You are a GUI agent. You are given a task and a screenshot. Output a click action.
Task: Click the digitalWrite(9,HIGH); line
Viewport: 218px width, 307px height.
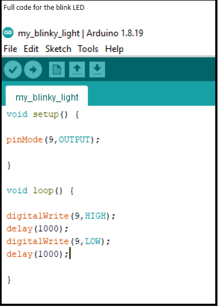(x=61, y=216)
